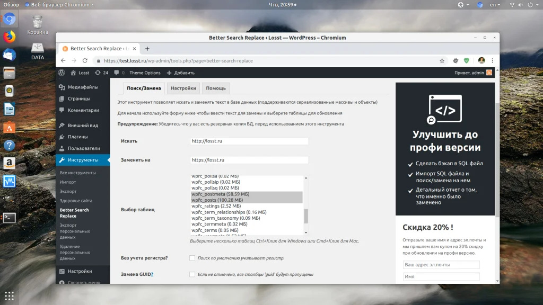This screenshot has width=543, height=305.
Task: Open the updates icon showing 24
Action: coord(101,73)
